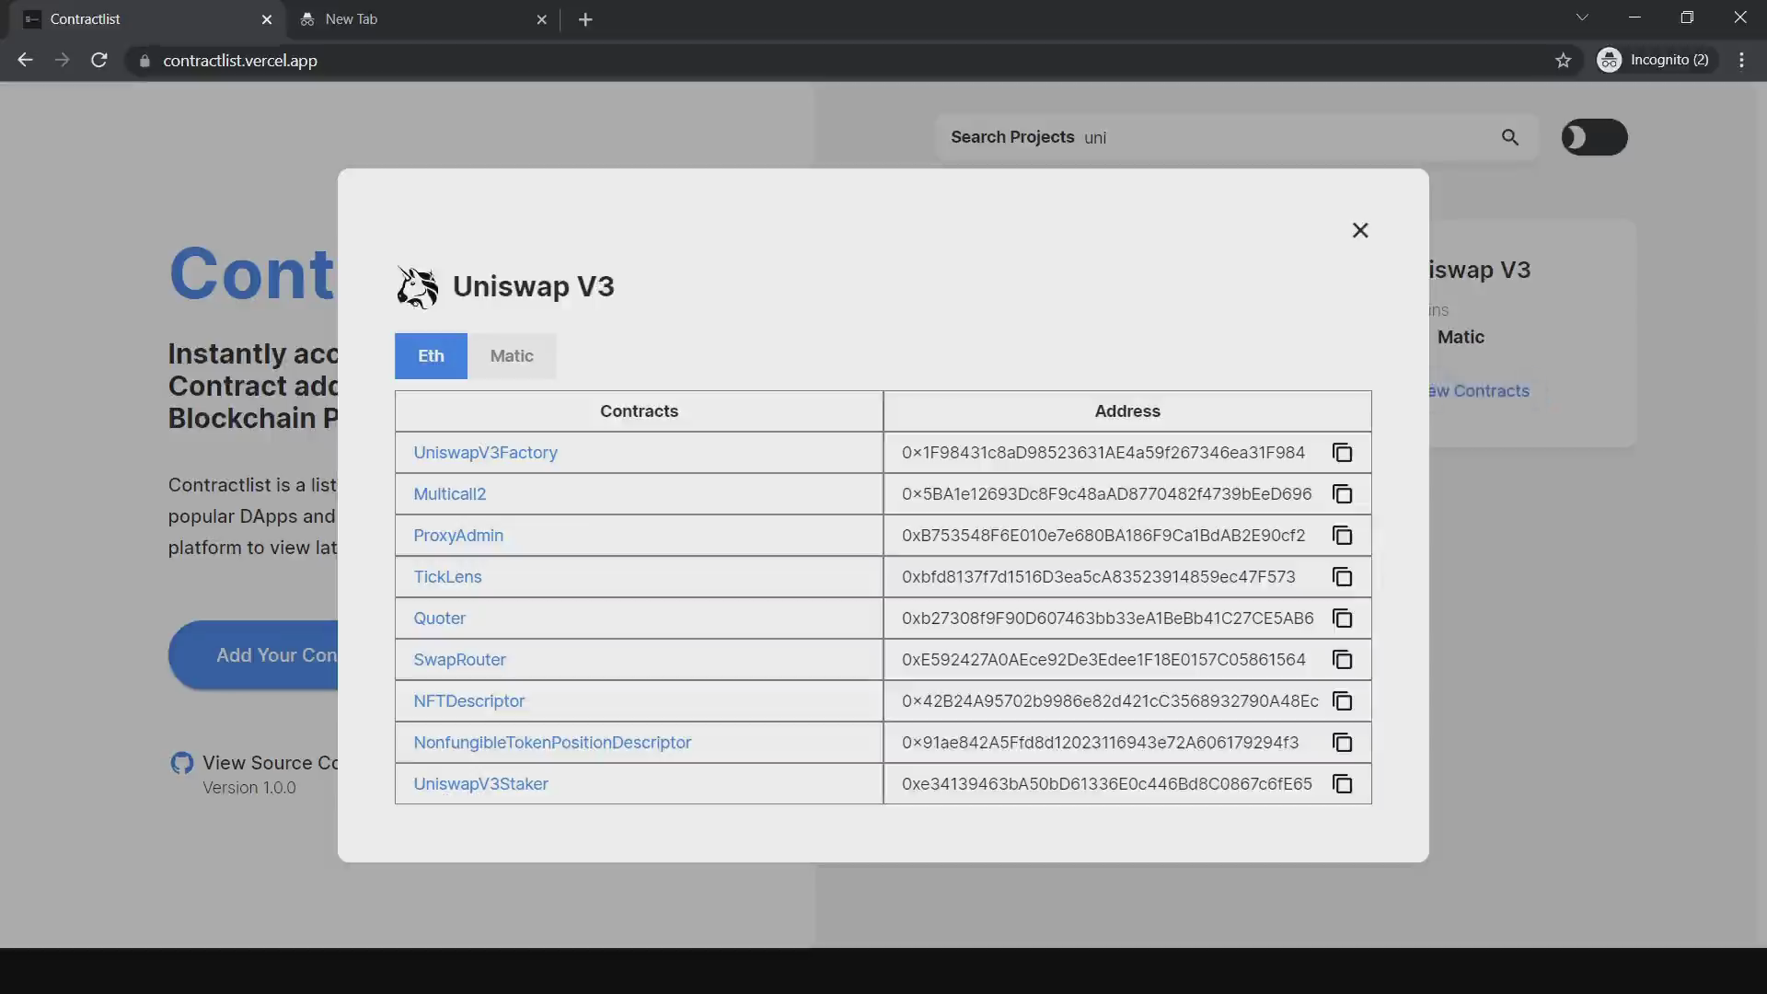The width and height of the screenshot is (1767, 994).
Task: Click the Uniswap unicorn logo
Action: (417, 287)
